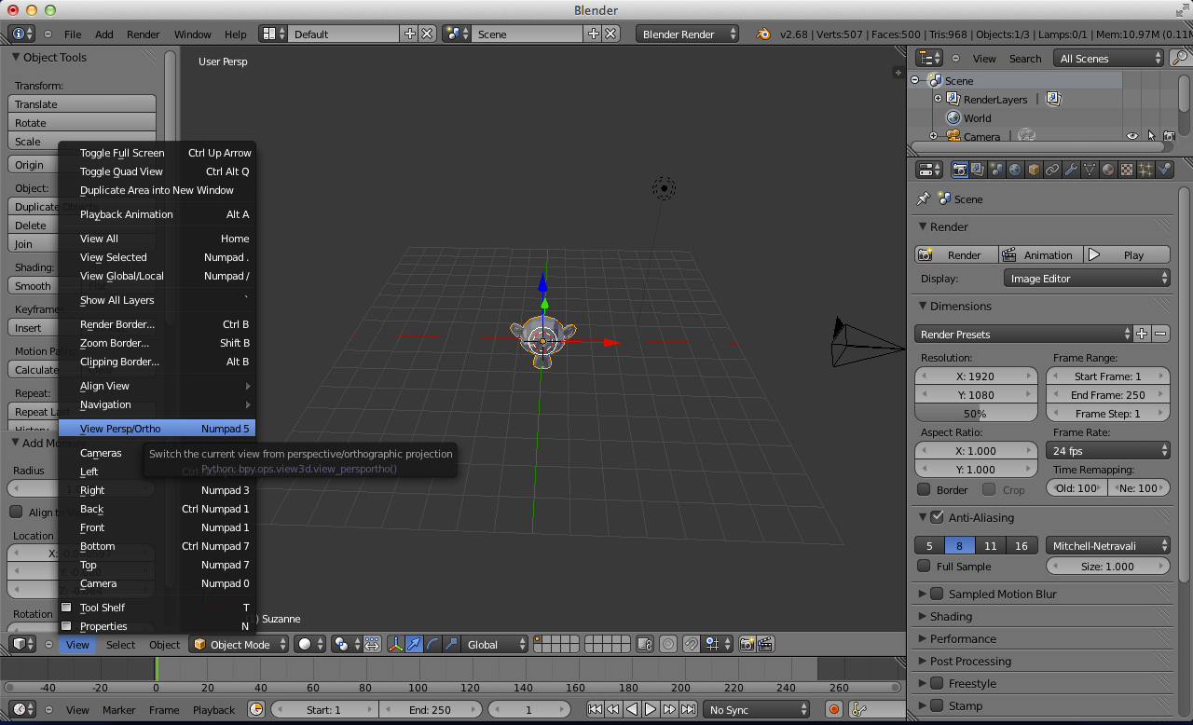Image resolution: width=1193 pixels, height=725 pixels.
Task: Open the All Scenes outliner filter dropdown
Action: 1109,58
